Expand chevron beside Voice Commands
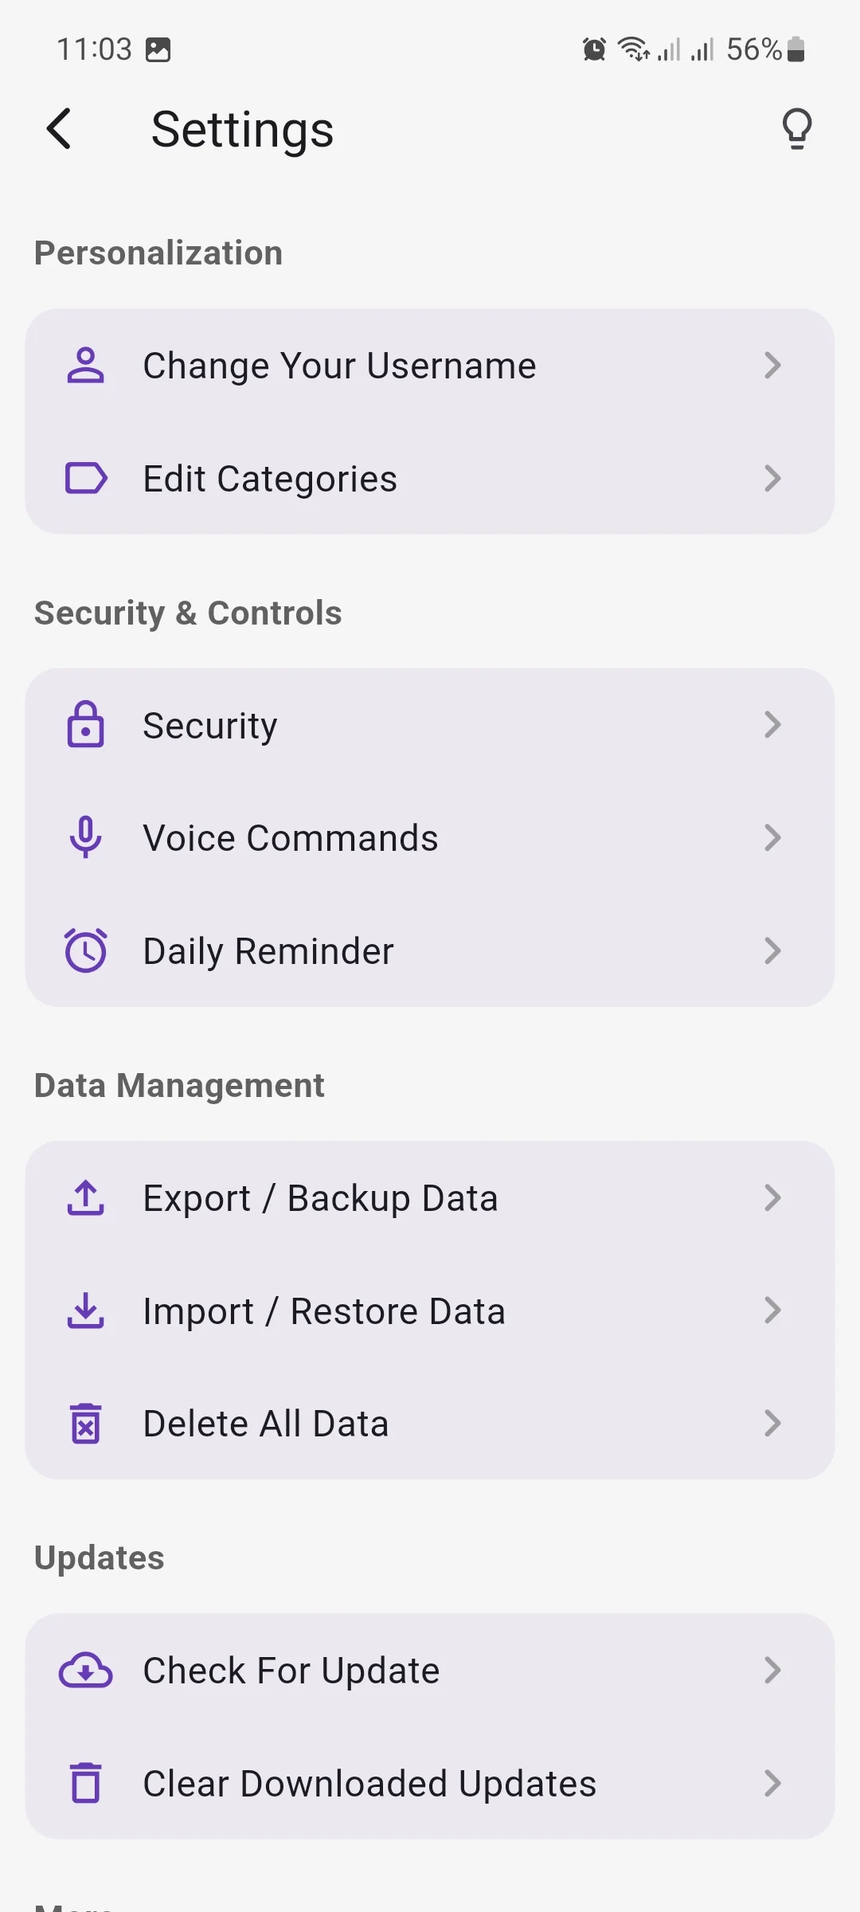 (772, 837)
